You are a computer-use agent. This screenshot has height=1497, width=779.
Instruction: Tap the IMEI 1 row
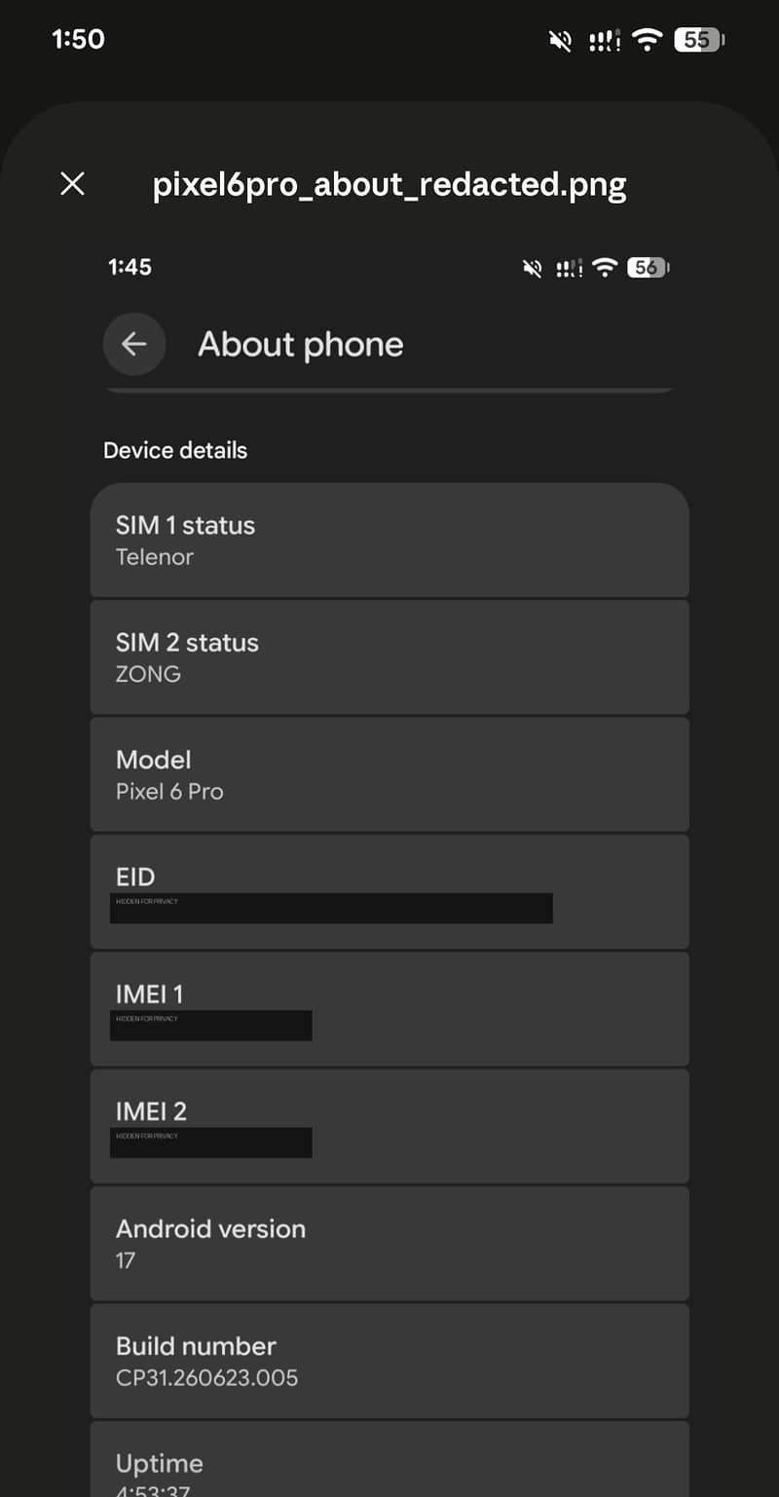[389, 1009]
